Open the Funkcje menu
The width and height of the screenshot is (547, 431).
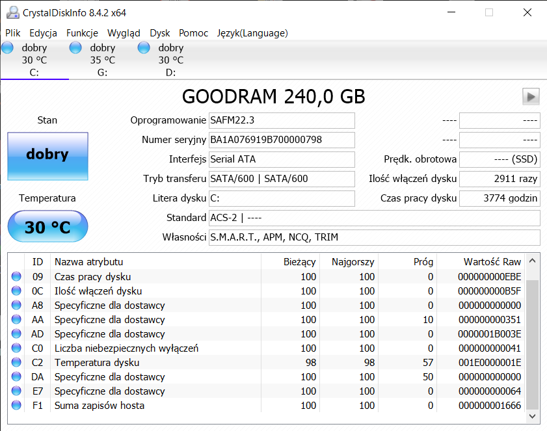[83, 33]
